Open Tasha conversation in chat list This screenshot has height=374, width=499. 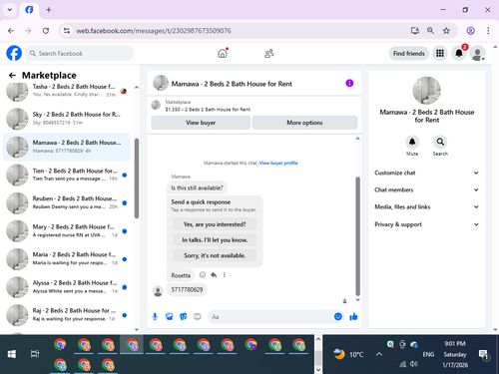(x=67, y=91)
